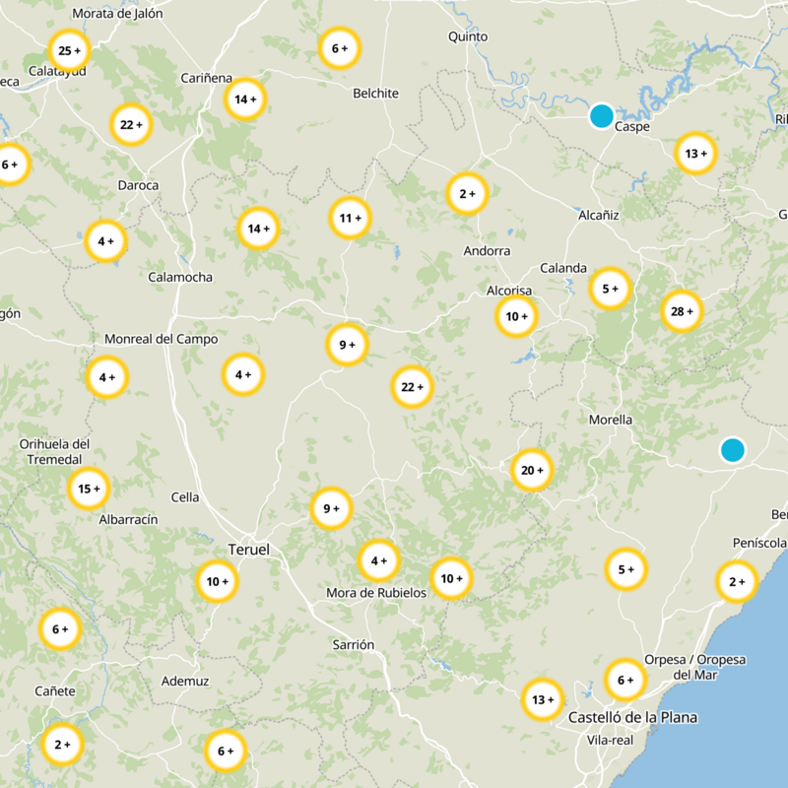This screenshot has width=788, height=788.
Task: Expand the 4+ cluster southeast of Monreal del Campo
Action: click(x=243, y=374)
